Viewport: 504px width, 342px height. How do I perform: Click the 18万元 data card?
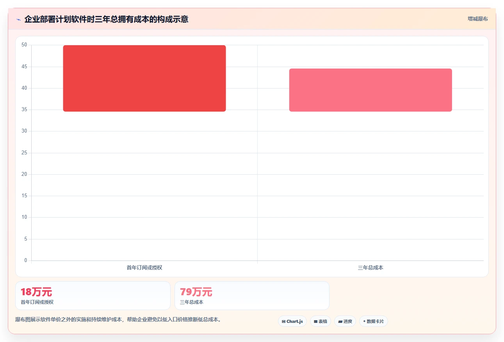93,296
